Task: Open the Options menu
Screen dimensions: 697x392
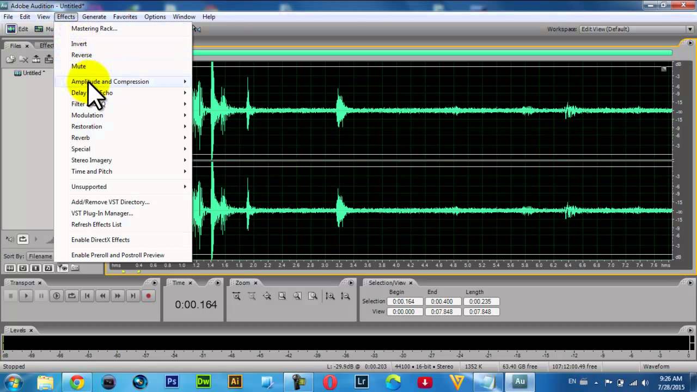Action: click(155, 17)
